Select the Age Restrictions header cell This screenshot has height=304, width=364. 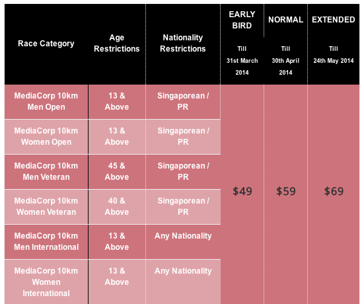click(117, 43)
